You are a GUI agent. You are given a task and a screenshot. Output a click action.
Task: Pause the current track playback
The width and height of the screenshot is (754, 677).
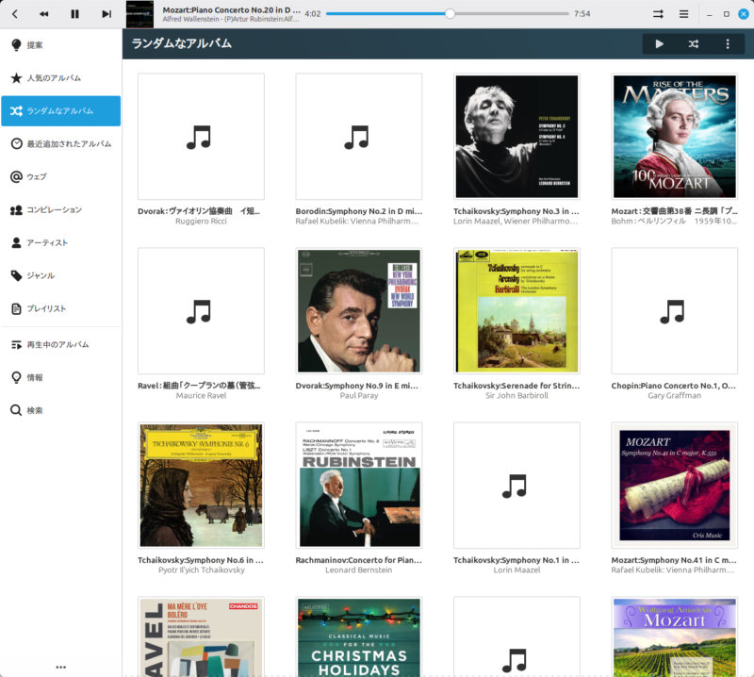[74, 14]
